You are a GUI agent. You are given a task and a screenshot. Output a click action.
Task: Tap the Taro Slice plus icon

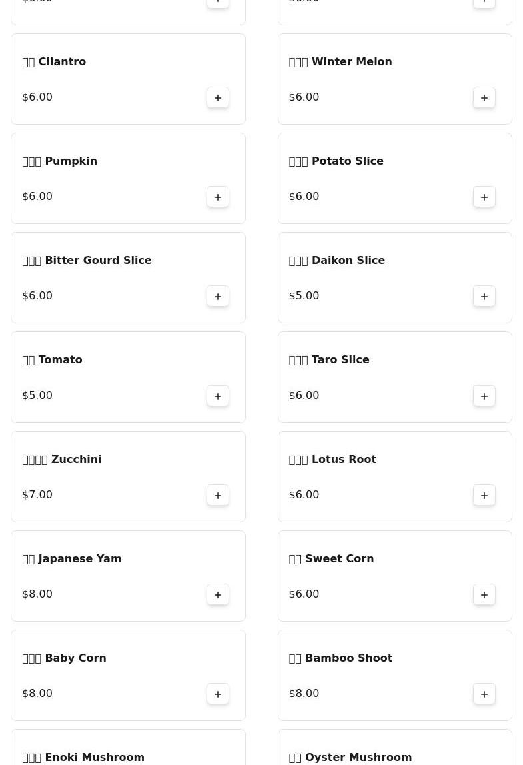click(484, 396)
